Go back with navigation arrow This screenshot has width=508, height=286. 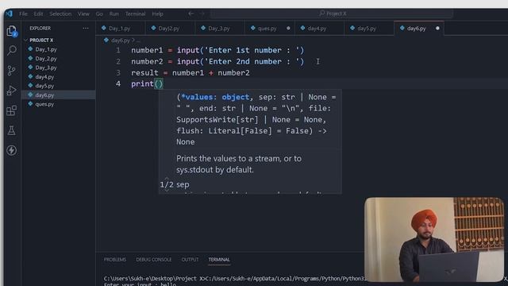190,14
